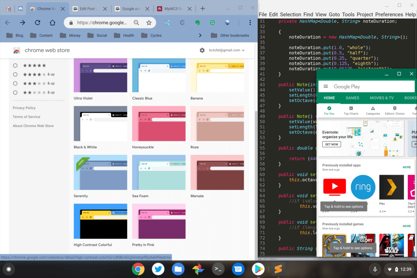Expand the kctofel@gmail.com account dropdown
417x278 pixels.
coord(226,50)
